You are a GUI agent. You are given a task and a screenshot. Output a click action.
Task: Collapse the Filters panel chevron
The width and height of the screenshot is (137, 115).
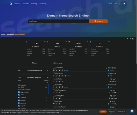(x=48, y=63)
